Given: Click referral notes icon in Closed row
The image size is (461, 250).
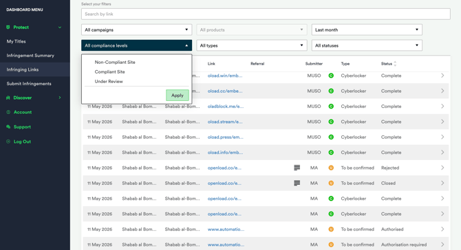Looking at the screenshot, I should tap(297, 183).
